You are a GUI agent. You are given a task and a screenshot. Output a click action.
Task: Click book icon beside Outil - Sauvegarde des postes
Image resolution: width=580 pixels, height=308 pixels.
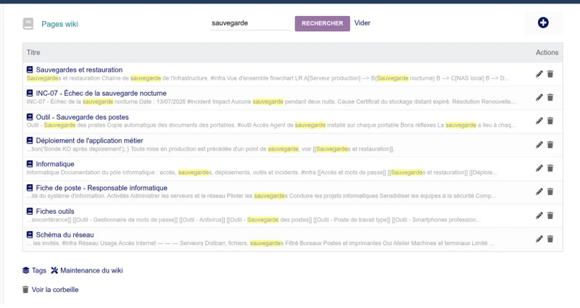pyautogui.click(x=30, y=117)
